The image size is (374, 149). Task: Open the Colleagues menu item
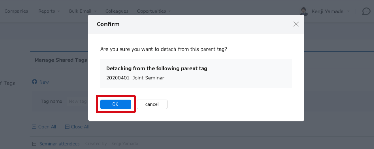117,11
